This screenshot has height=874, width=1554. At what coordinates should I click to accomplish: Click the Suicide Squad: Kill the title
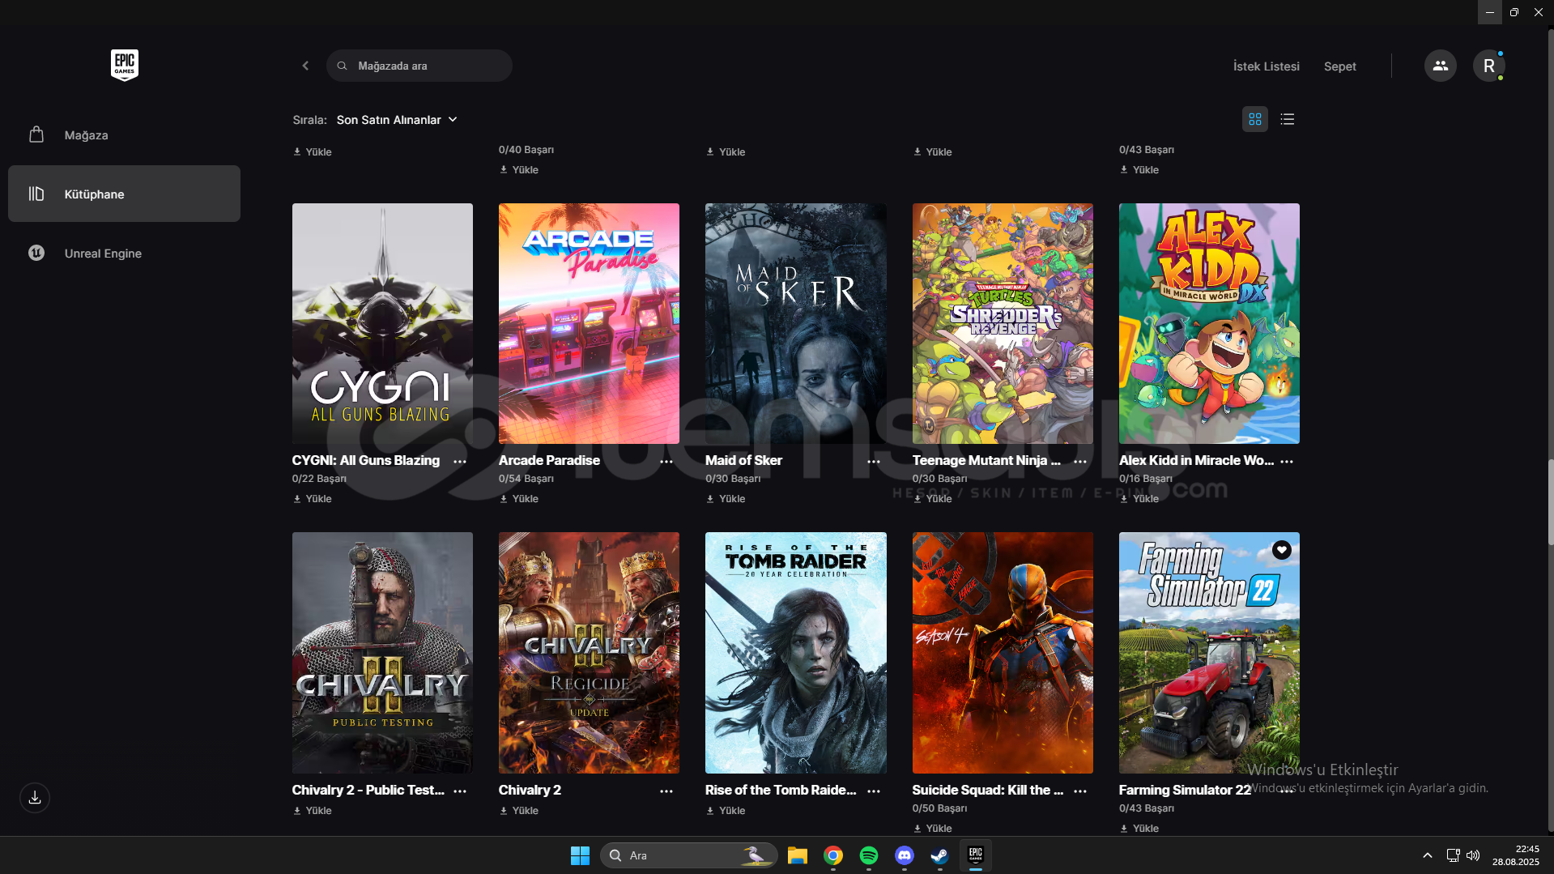988,790
